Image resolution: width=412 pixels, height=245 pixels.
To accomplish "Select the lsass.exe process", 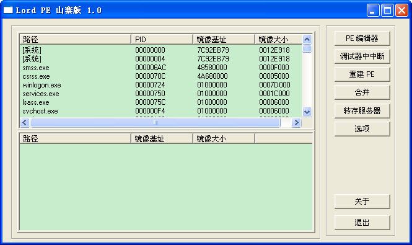I will click(x=161, y=102).
